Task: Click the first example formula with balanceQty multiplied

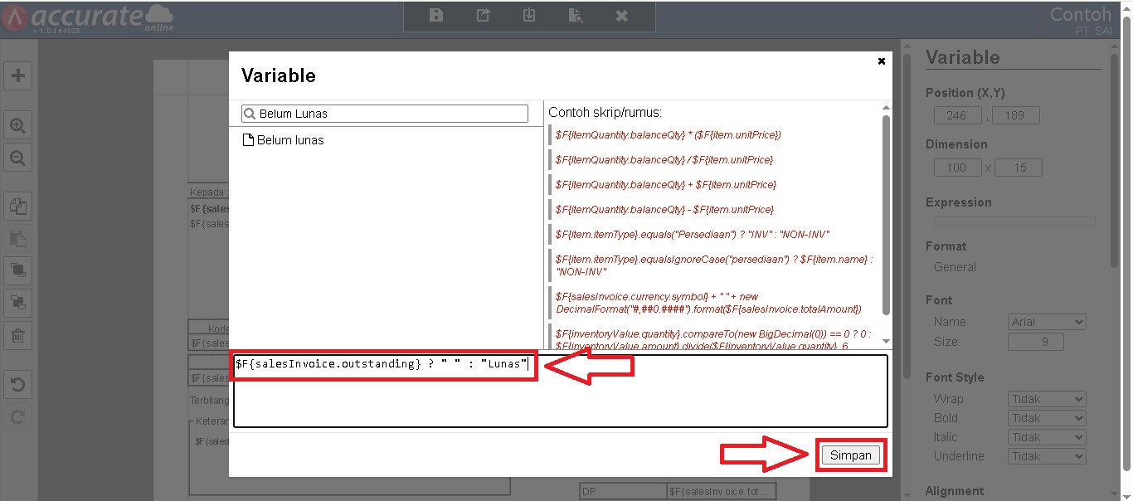Action: point(668,134)
